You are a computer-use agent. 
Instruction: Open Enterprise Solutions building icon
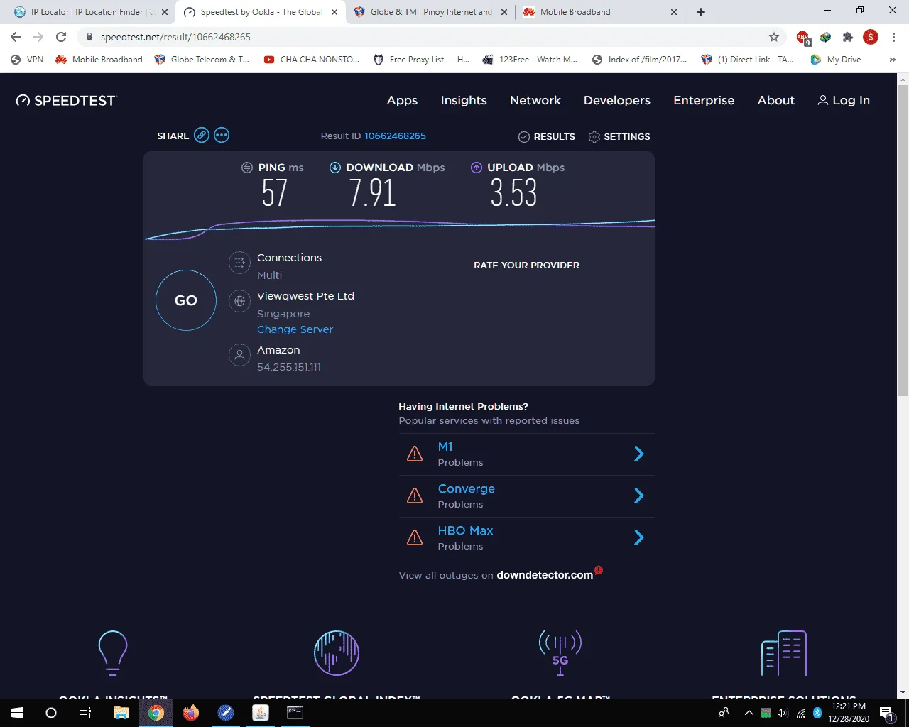(784, 652)
